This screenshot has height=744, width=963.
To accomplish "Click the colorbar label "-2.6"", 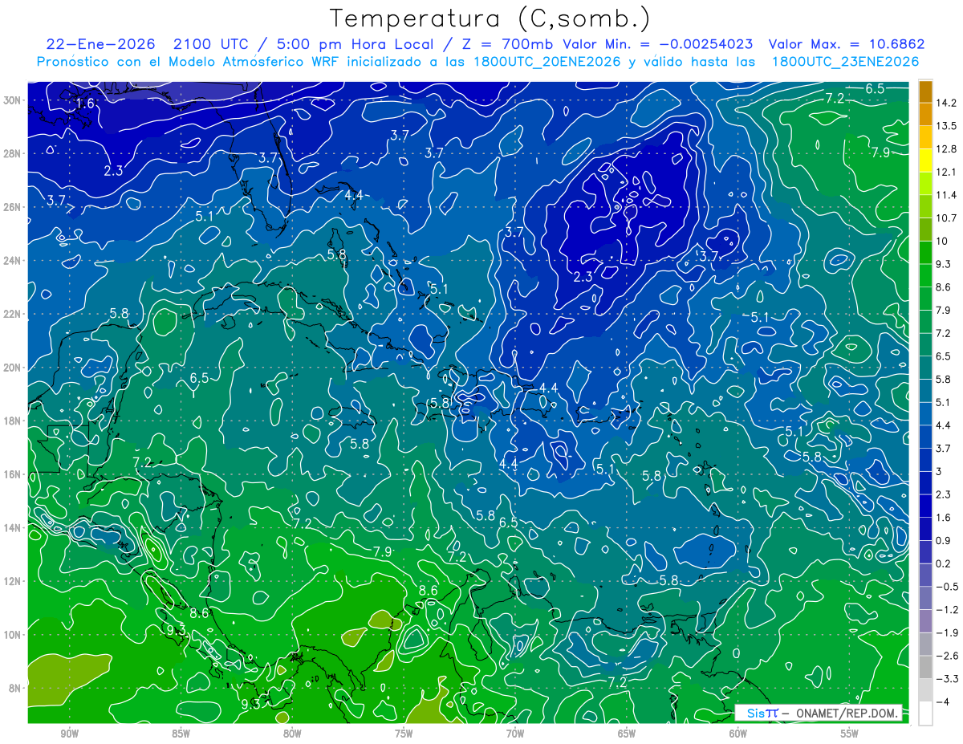I will pos(946,656).
